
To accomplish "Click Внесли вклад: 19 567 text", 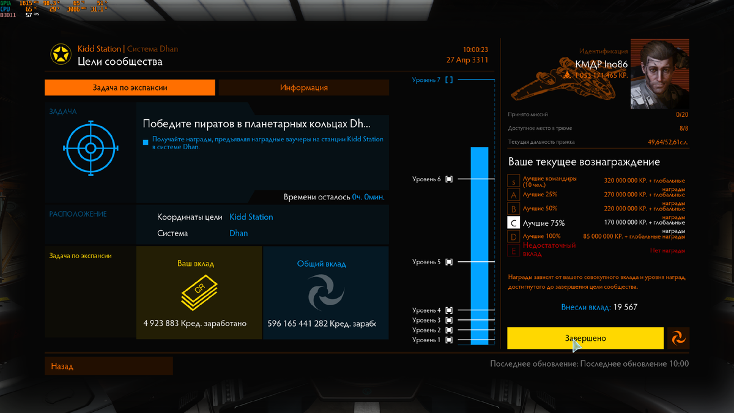I will click(x=599, y=307).
